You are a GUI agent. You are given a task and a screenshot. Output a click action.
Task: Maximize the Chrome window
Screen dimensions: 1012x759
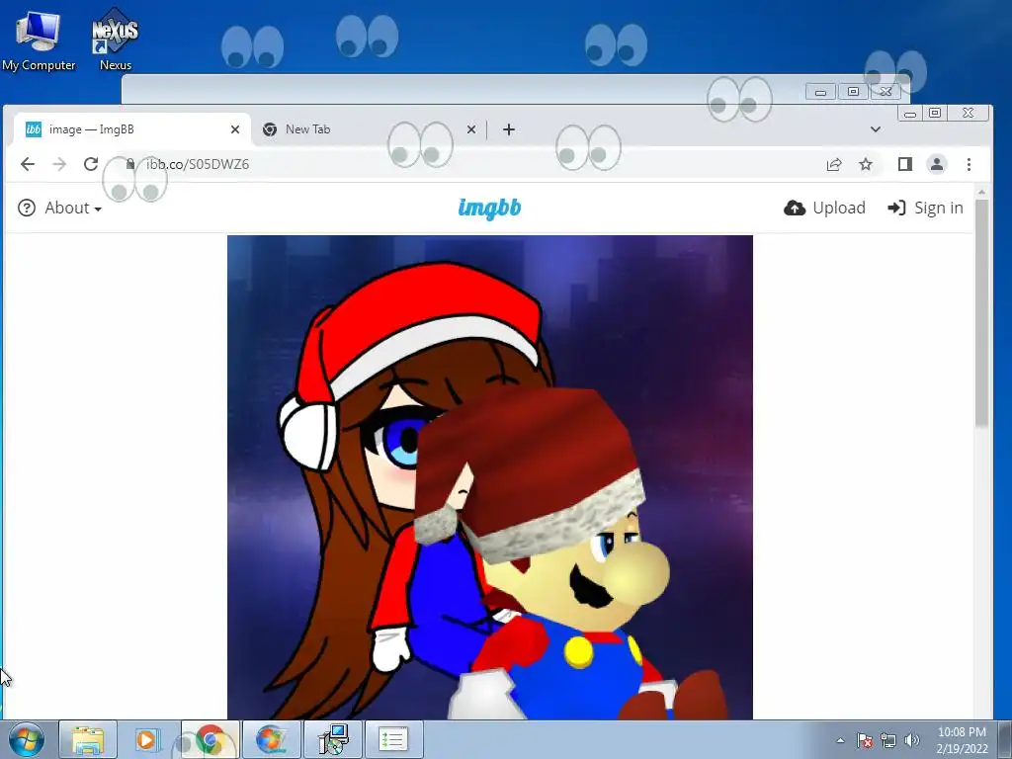[x=935, y=114]
